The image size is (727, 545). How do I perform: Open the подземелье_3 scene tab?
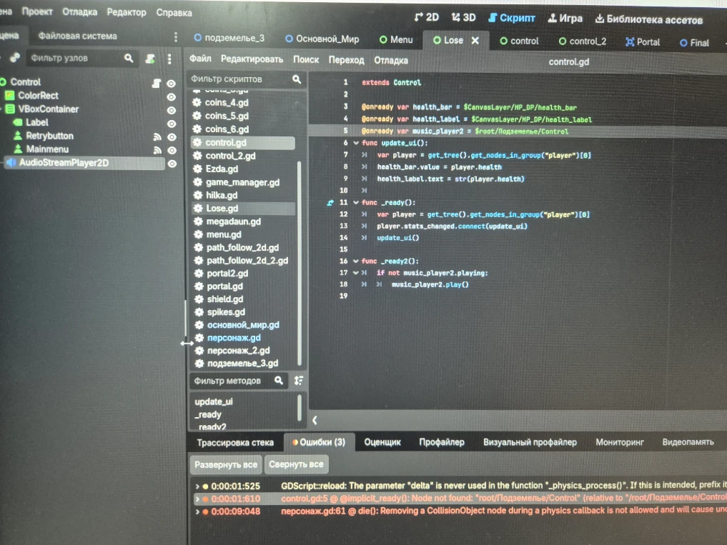229,38
